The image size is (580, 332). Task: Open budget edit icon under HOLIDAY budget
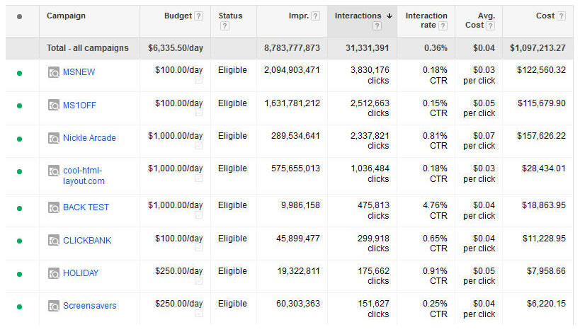pos(198,281)
